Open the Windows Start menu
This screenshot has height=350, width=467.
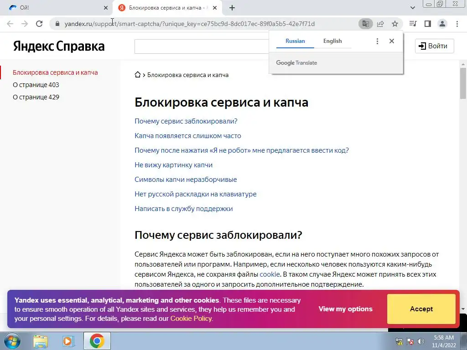coord(12,341)
